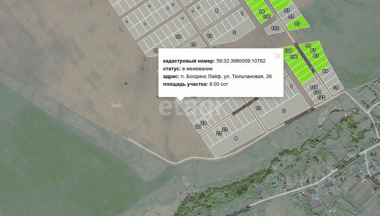The image size is (380, 216).
Task: Choose green plot number 63
Action: click(x=316, y=56)
